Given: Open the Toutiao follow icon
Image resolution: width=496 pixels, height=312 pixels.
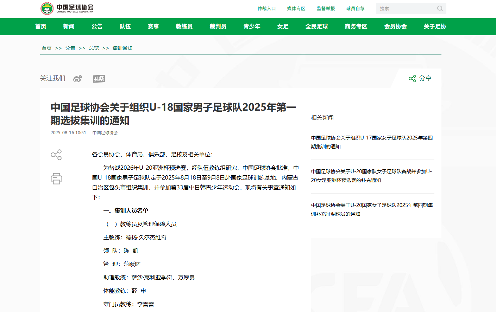Looking at the screenshot, I should tap(99, 79).
